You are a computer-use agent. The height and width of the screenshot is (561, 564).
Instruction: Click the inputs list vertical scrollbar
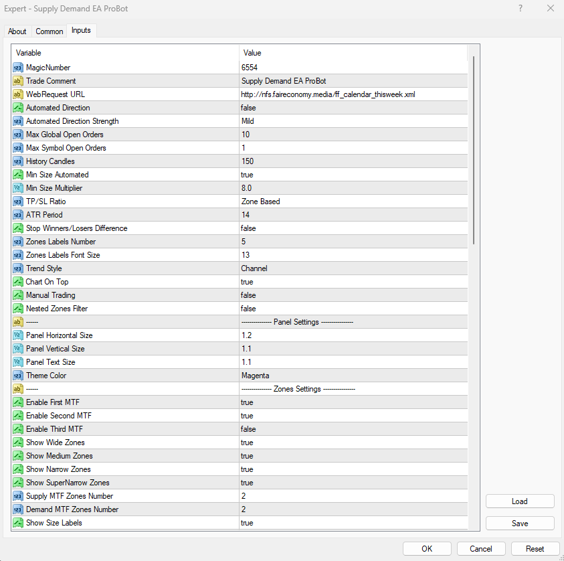(474, 150)
